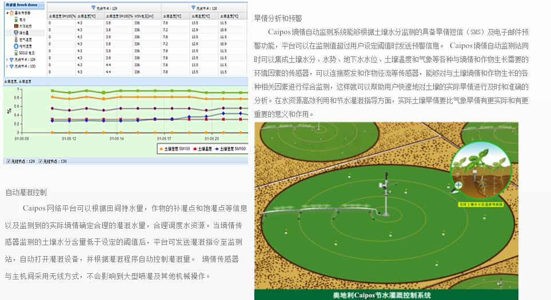Image resolution: width=551 pixels, height=300 pixels.
Task: Click wireless icon in table header for node 130
Action: click(x=193, y=7)
